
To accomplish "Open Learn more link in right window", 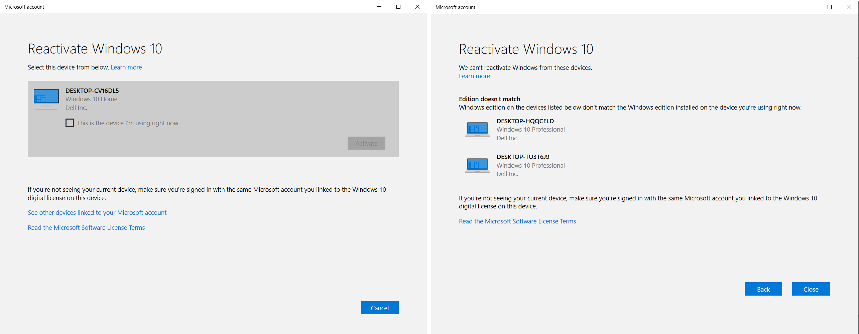I will point(474,76).
